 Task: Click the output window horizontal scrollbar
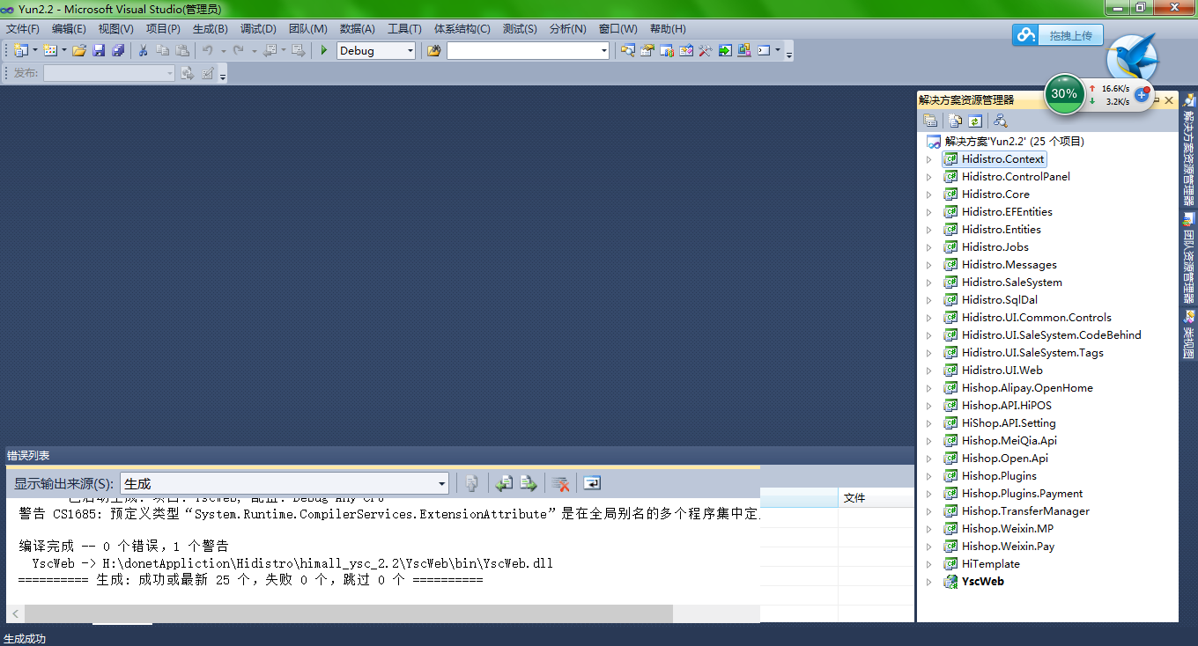coord(348,613)
